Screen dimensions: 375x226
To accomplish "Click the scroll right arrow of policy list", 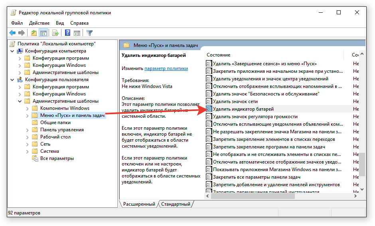I will 355,196.
